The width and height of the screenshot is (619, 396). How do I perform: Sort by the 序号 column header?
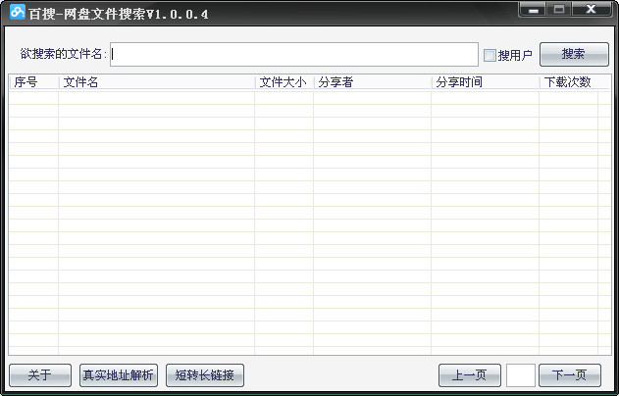34,82
